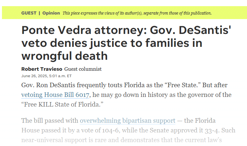Open the Opinion section label
The width and height of the screenshot is (247, 146).
point(51,13)
